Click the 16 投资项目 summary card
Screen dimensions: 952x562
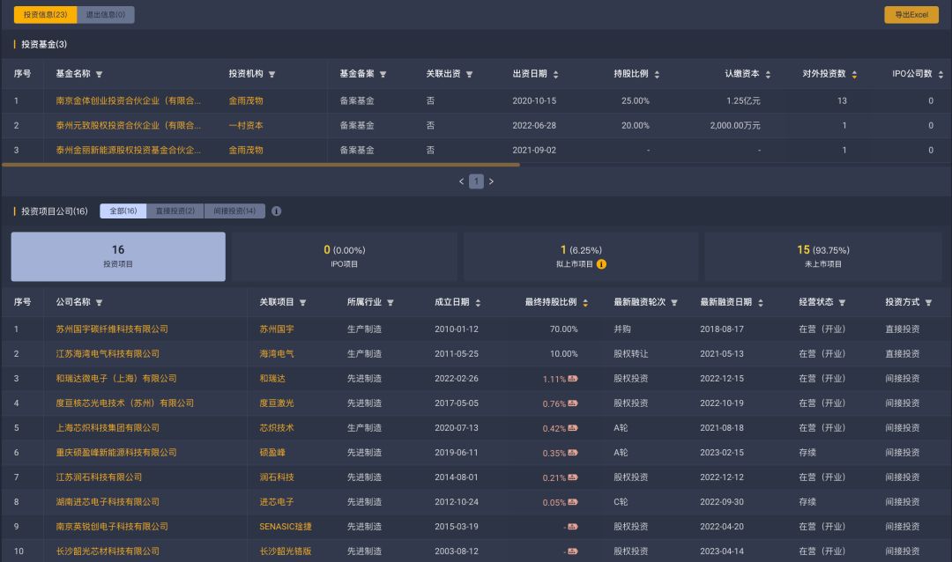pos(119,255)
